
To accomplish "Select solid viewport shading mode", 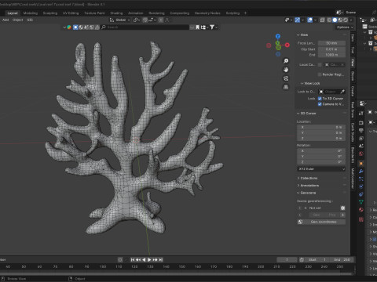I will point(335,20).
